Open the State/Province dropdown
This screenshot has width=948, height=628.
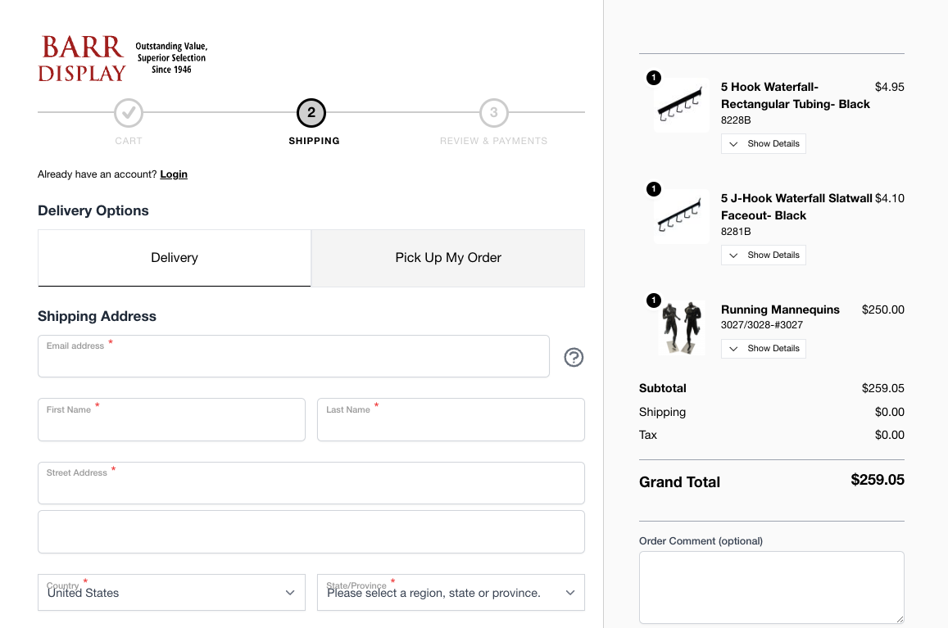(451, 593)
